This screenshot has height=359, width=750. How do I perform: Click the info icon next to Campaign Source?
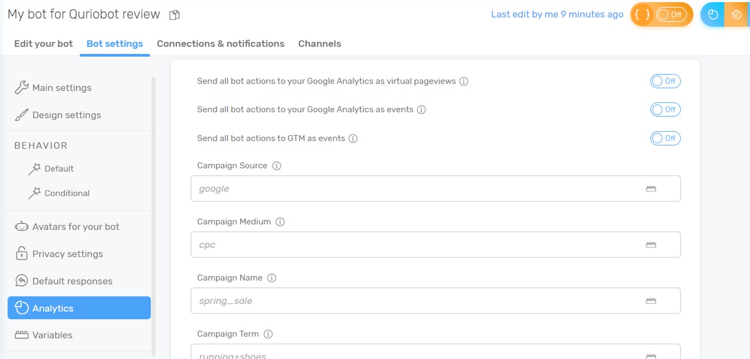tap(277, 166)
